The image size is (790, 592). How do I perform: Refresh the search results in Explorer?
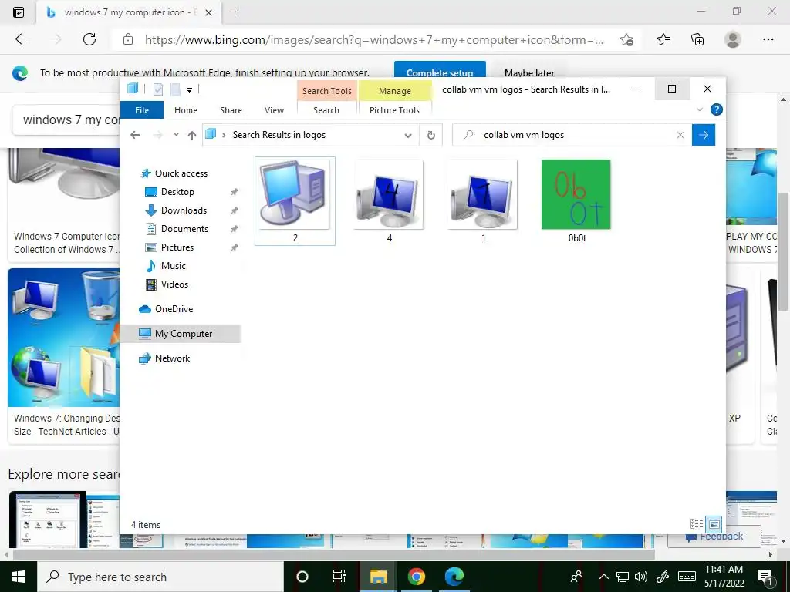point(430,135)
